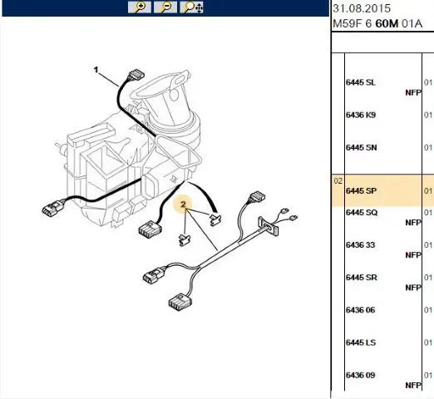
Task: Click the zoom out magnifier icon
Action: (x=165, y=7)
